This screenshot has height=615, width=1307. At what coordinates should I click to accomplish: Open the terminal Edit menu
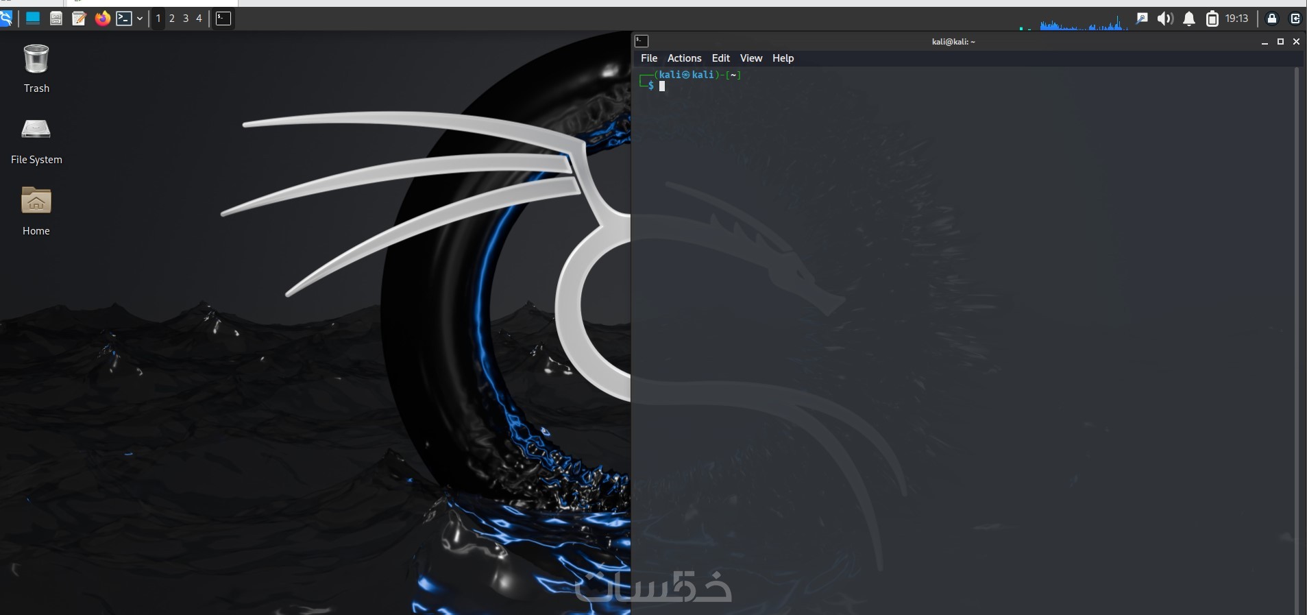721,58
